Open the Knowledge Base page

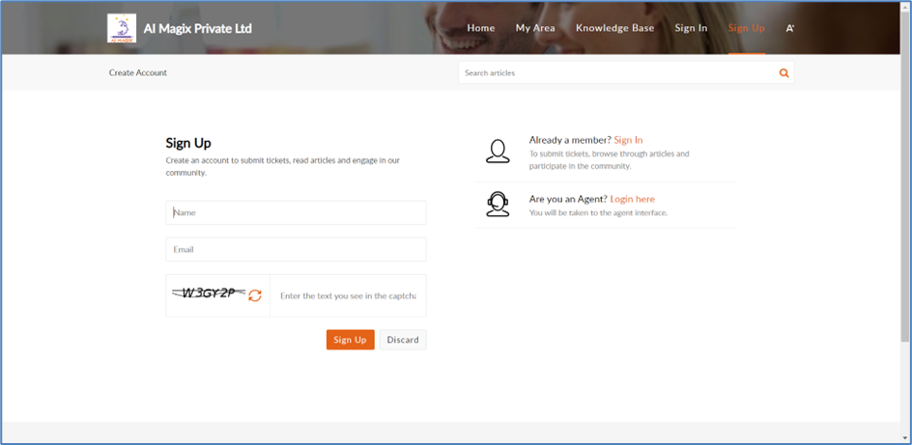(x=614, y=28)
